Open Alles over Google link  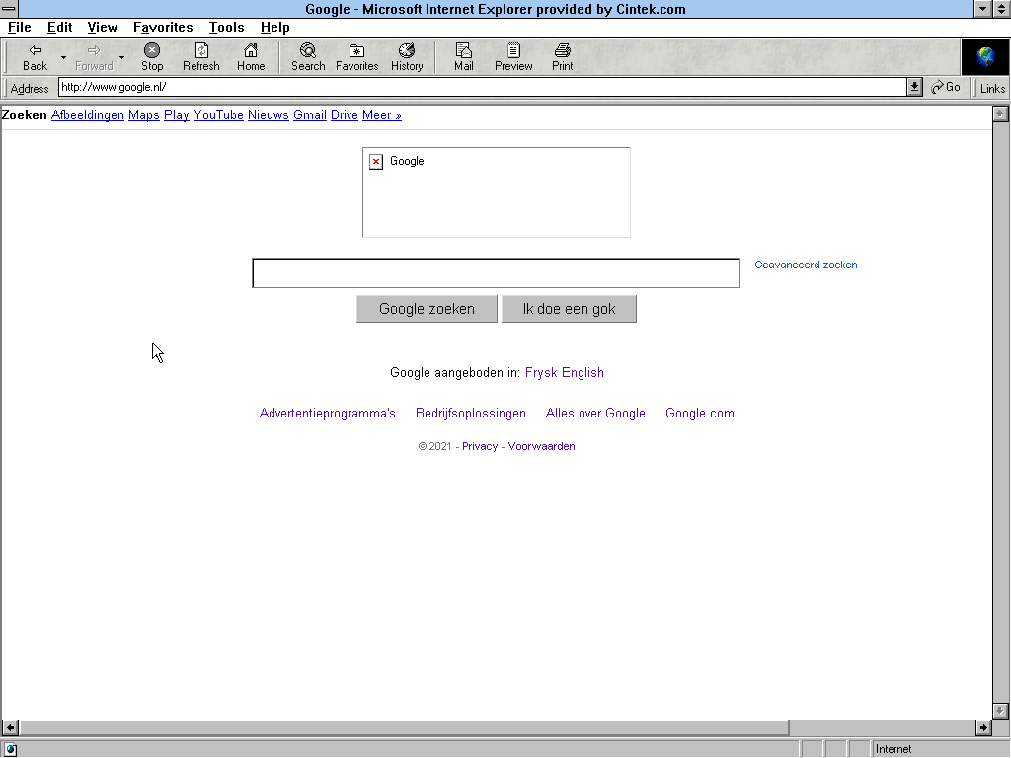(x=595, y=414)
